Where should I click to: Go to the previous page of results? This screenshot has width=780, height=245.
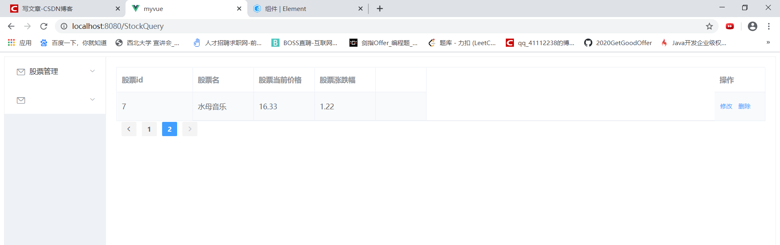(x=129, y=129)
